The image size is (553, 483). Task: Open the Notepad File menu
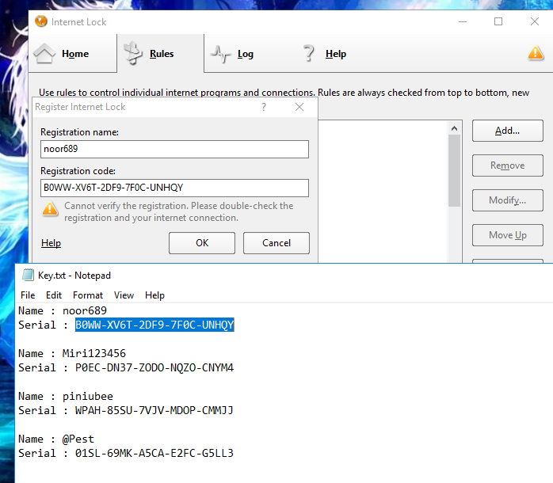(28, 295)
